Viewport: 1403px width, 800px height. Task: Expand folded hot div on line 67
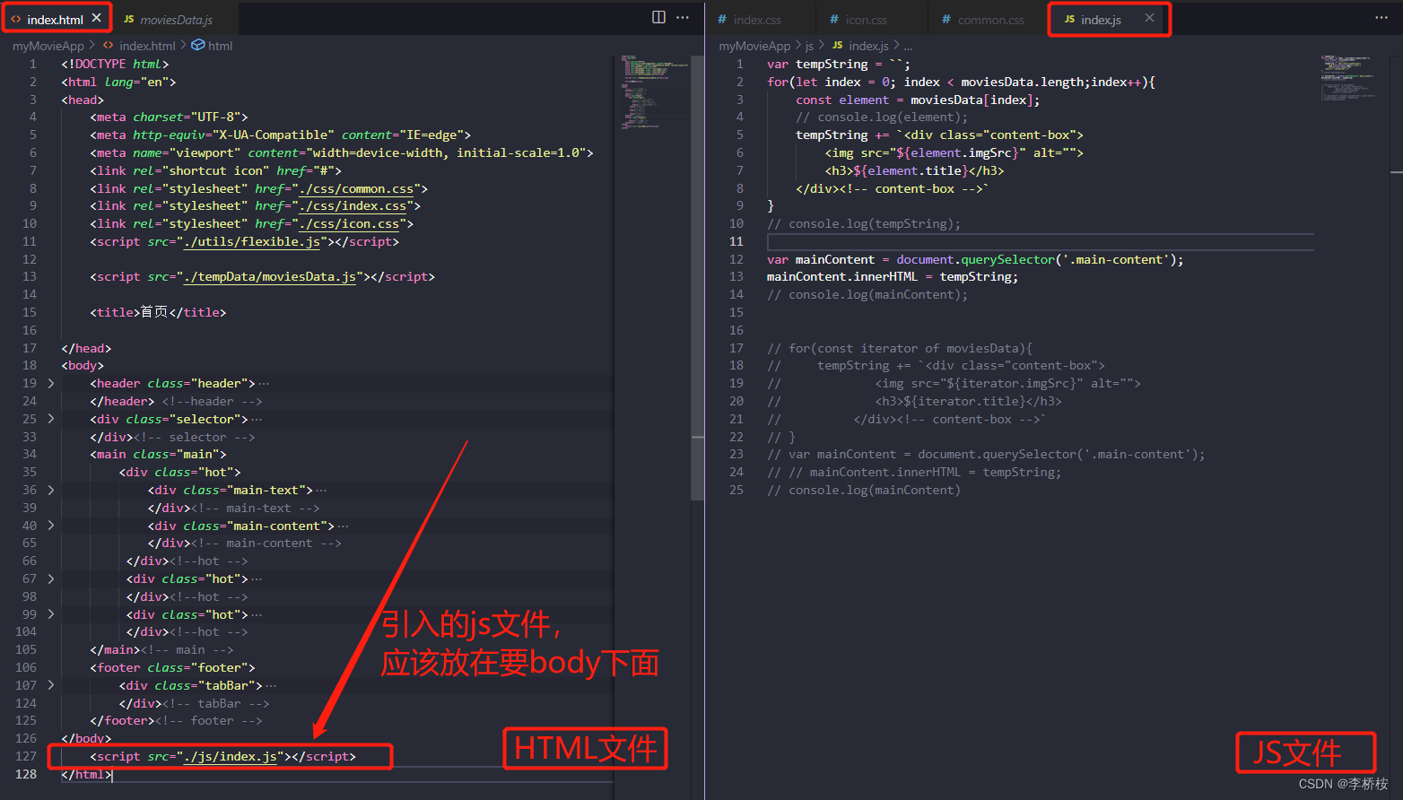(x=50, y=578)
